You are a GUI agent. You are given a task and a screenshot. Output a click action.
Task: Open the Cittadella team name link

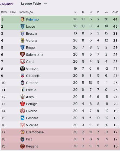[33, 76]
